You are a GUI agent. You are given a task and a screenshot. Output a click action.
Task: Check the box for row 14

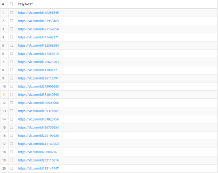click(x=12, y=119)
